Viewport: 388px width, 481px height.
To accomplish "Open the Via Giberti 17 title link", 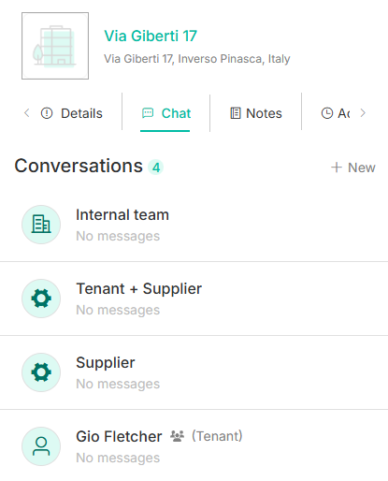I will [x=151, y=36].
